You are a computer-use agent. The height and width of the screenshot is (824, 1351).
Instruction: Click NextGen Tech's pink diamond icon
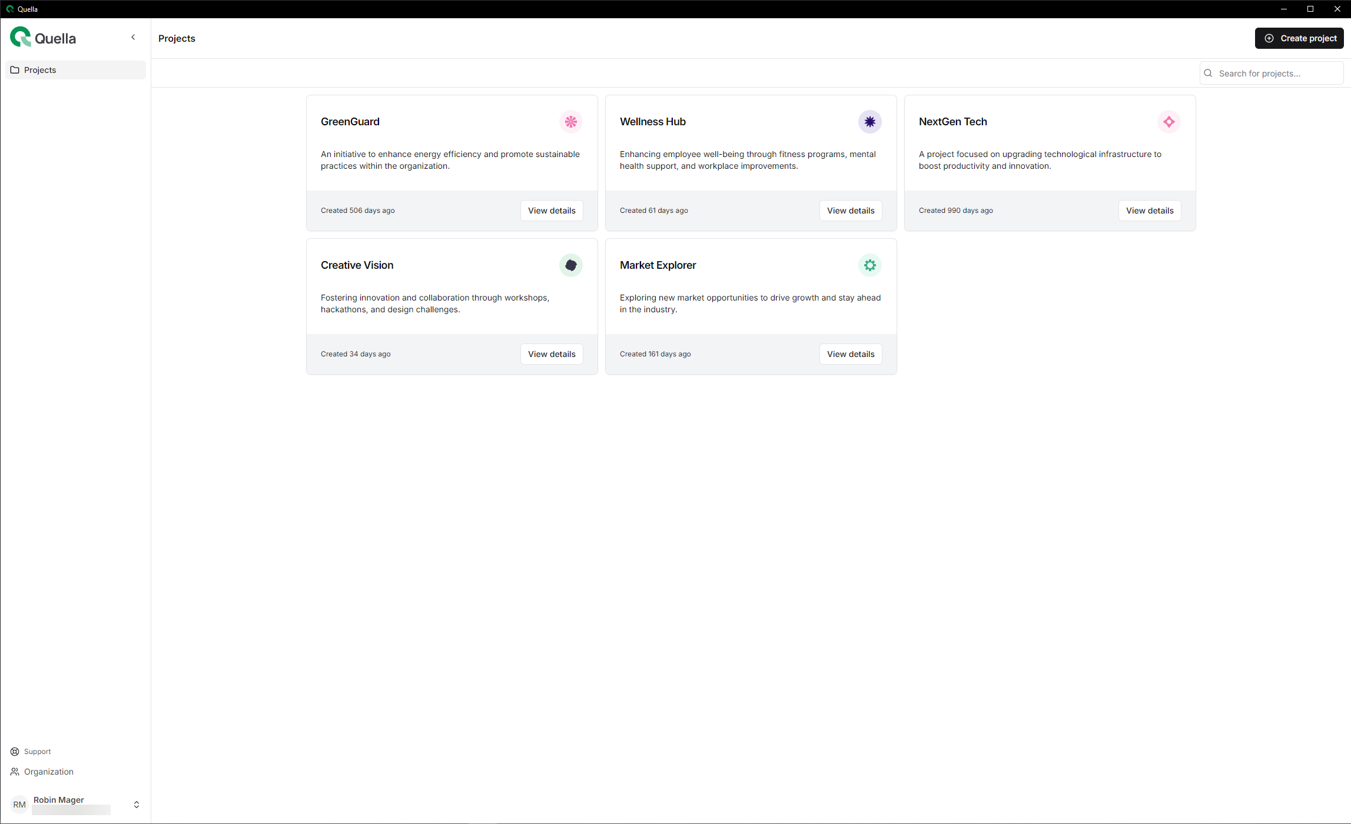[1169, 122]
